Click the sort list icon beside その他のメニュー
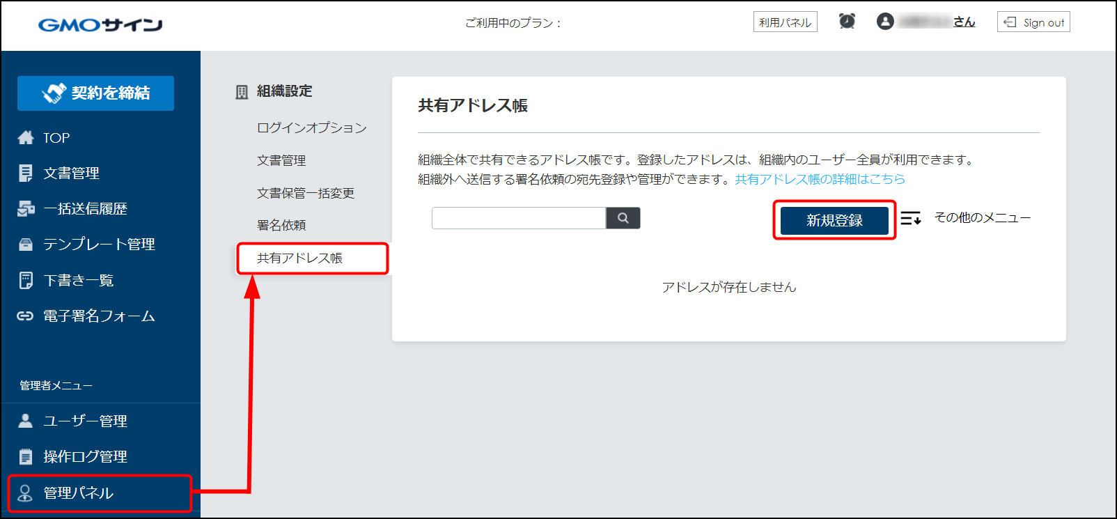This screenshot has height=519, width=1117. click(x=911, y=218)
